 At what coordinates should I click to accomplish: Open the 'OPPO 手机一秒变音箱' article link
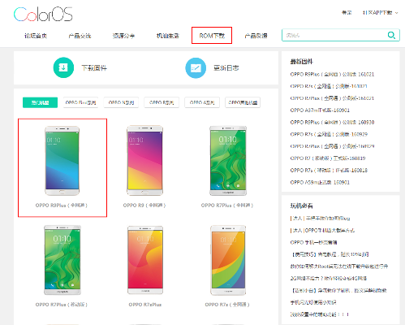tap(313, 242)
